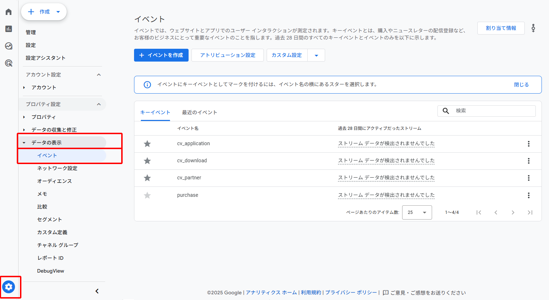
Task: Mark purchase as a key event star
Action: click(147, 195)
